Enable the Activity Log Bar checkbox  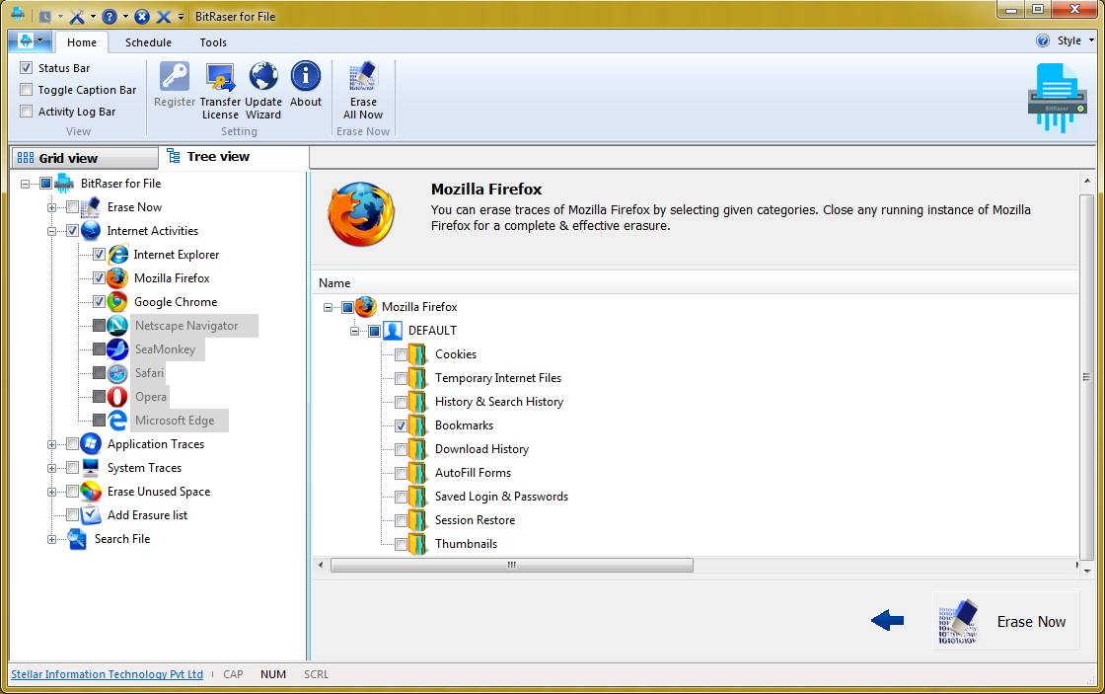click(26, 112)
